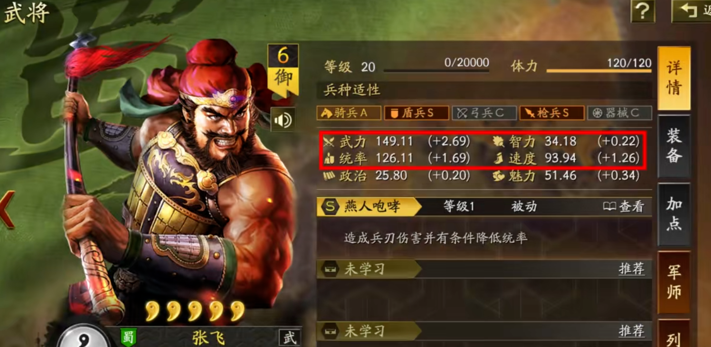Open the 加点 attribute points tab
This screenshot has width=711, height=347.
pyautogui.click(x=674, y=214)
